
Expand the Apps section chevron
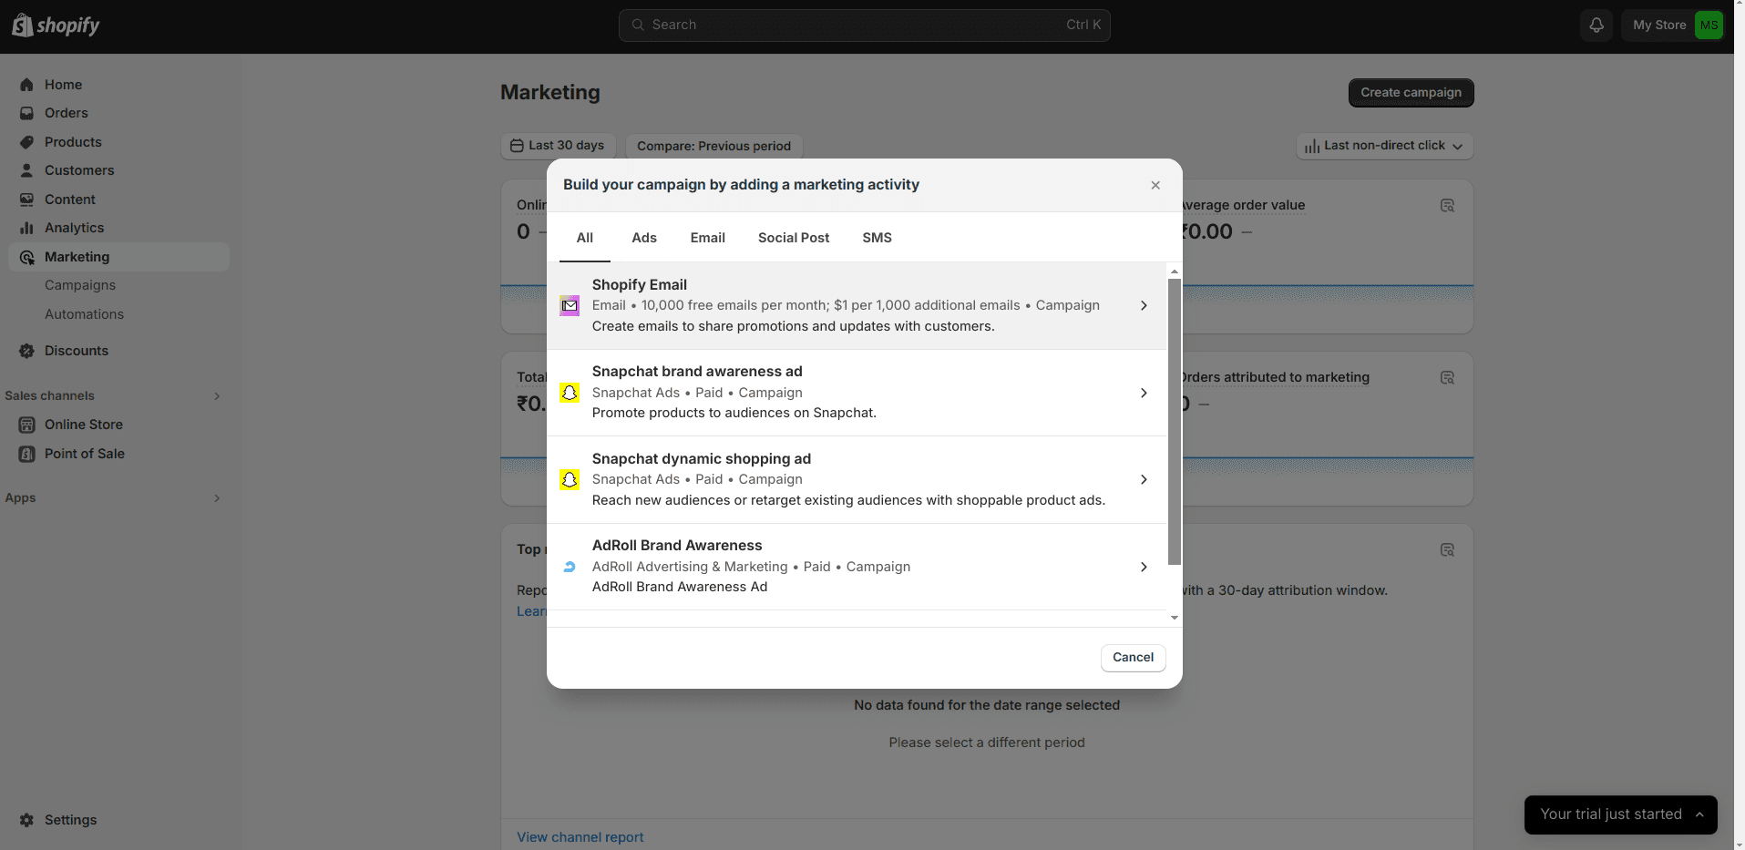217,498
